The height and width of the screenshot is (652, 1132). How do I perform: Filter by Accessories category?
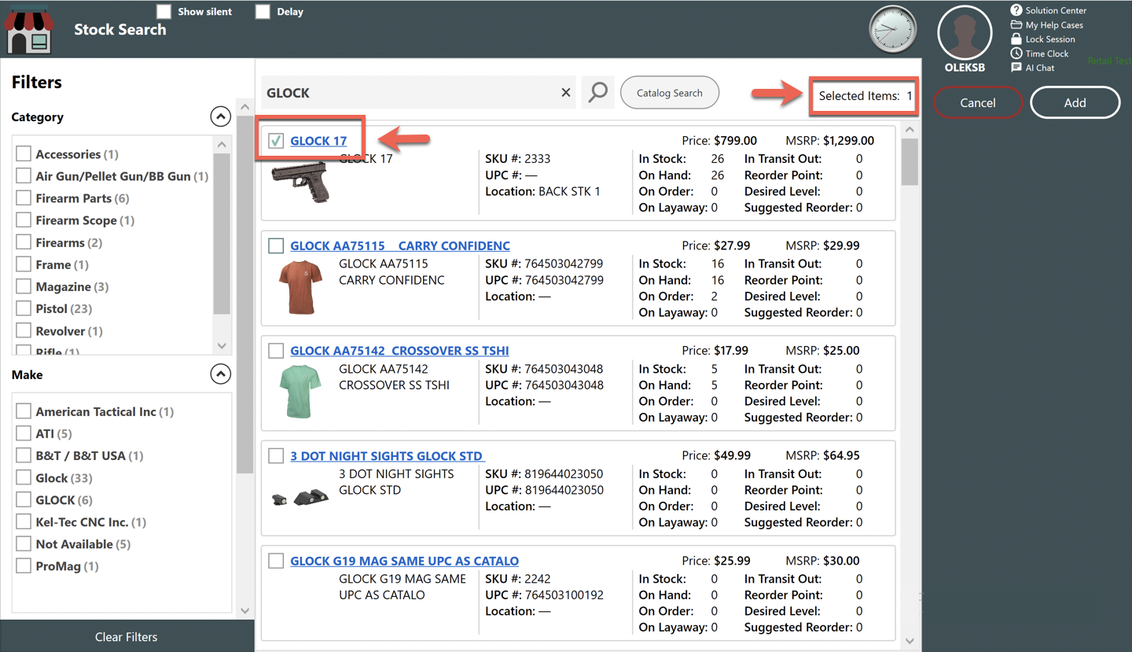pos(24,154)
